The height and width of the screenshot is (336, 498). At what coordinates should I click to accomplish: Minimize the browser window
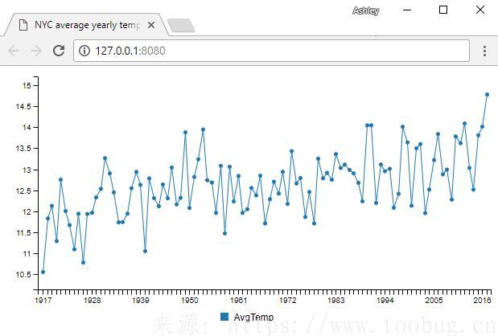click(x=406, y=10)
